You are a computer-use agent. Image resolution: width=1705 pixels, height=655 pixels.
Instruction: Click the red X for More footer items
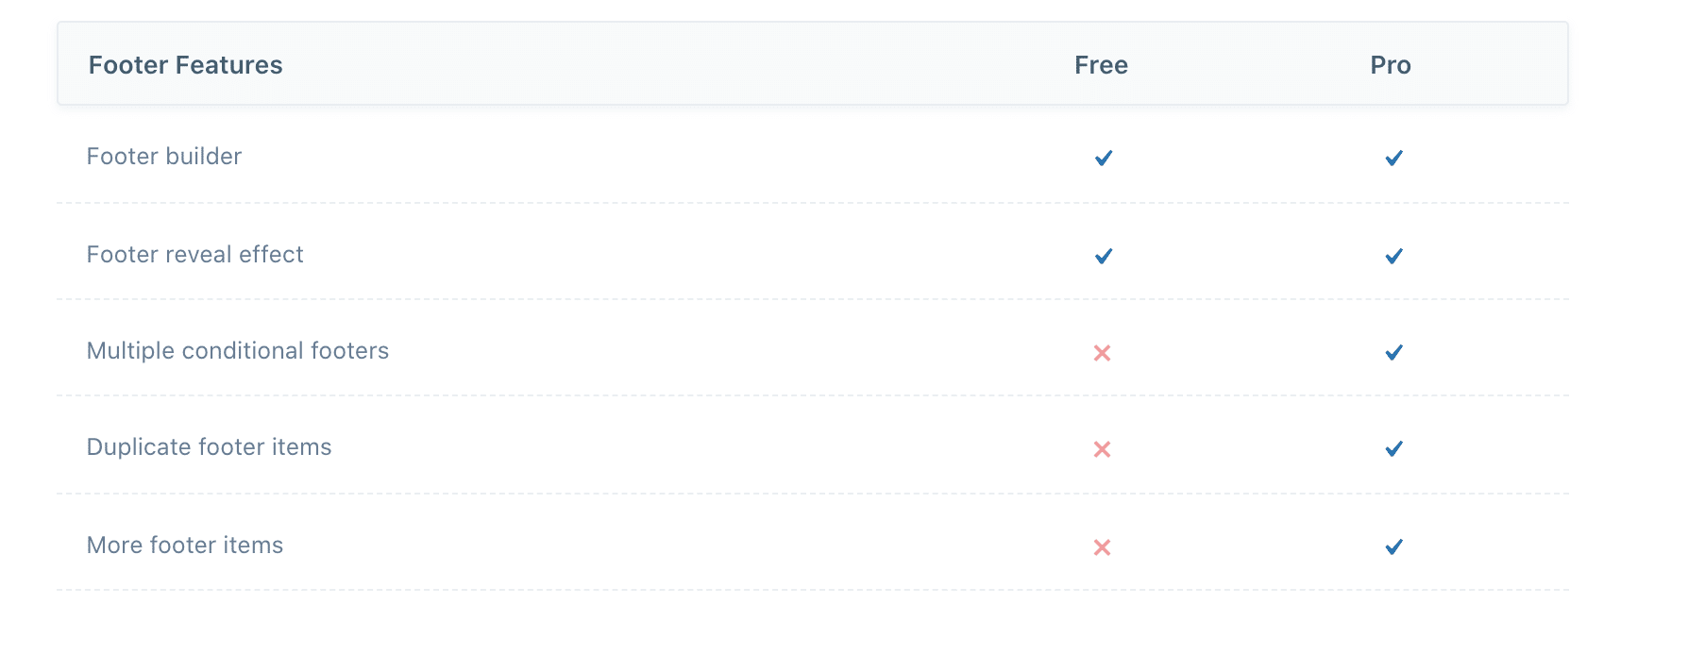pos(1102,547)
